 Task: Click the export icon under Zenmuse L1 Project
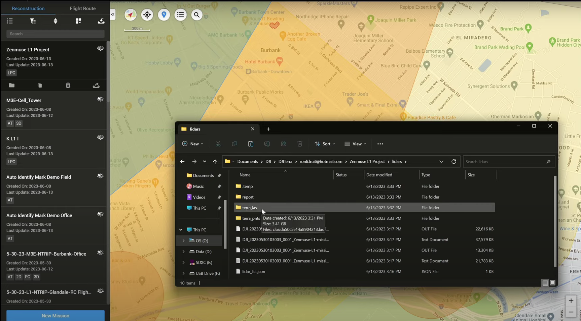coord(96,86)
